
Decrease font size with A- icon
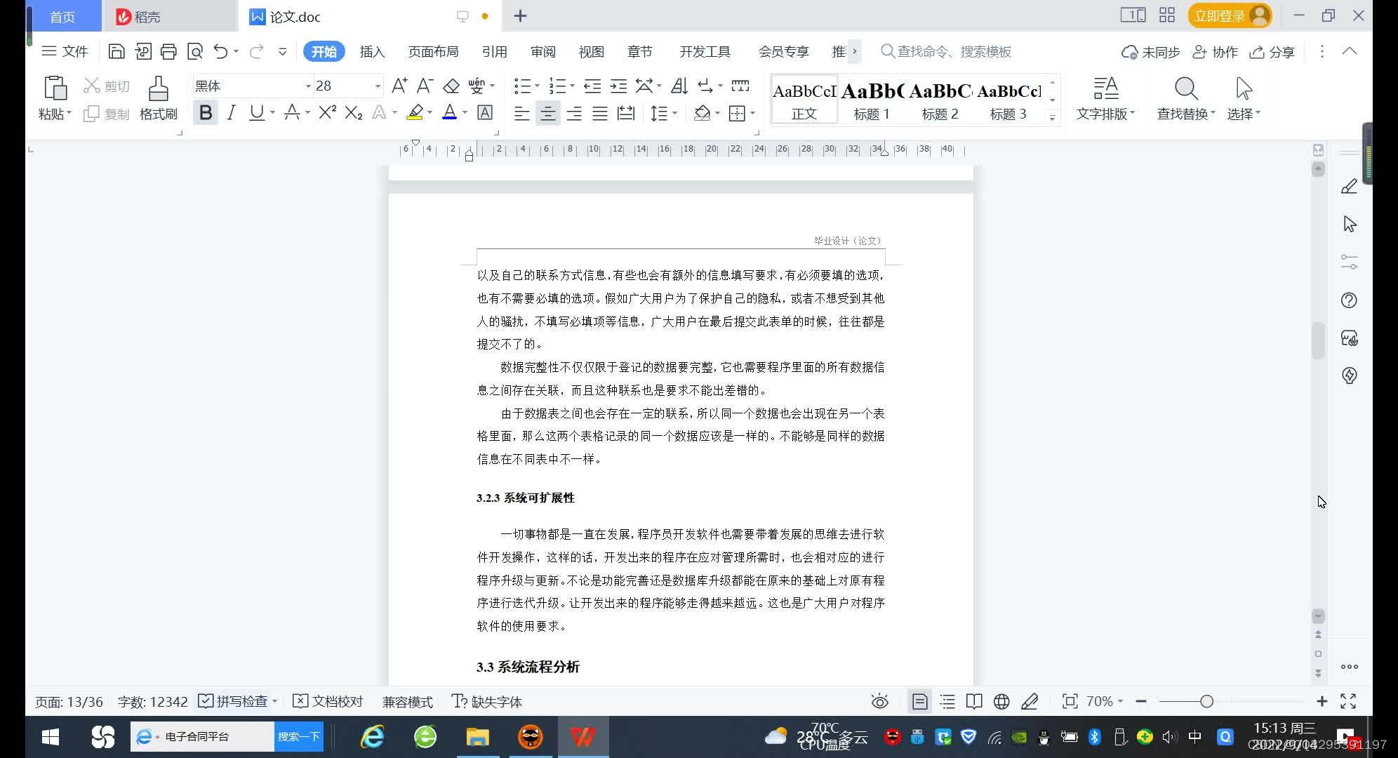[425, 86]
